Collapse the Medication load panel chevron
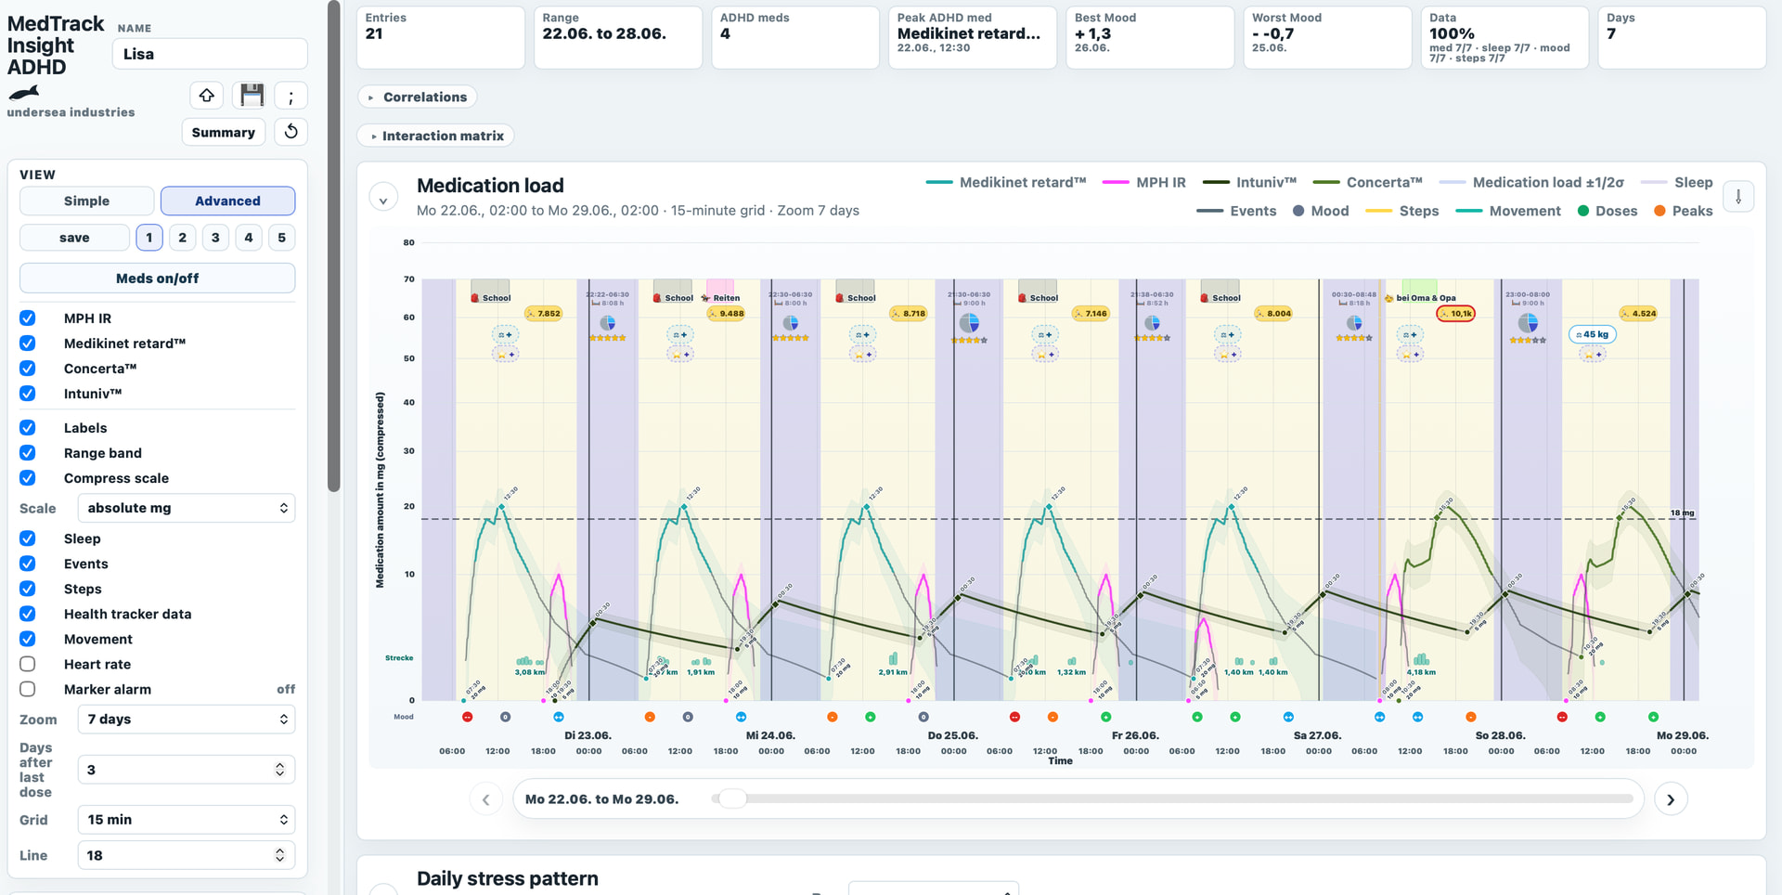Image resolution: width=1782 pixels, height=895 pixels. [383, 199]
